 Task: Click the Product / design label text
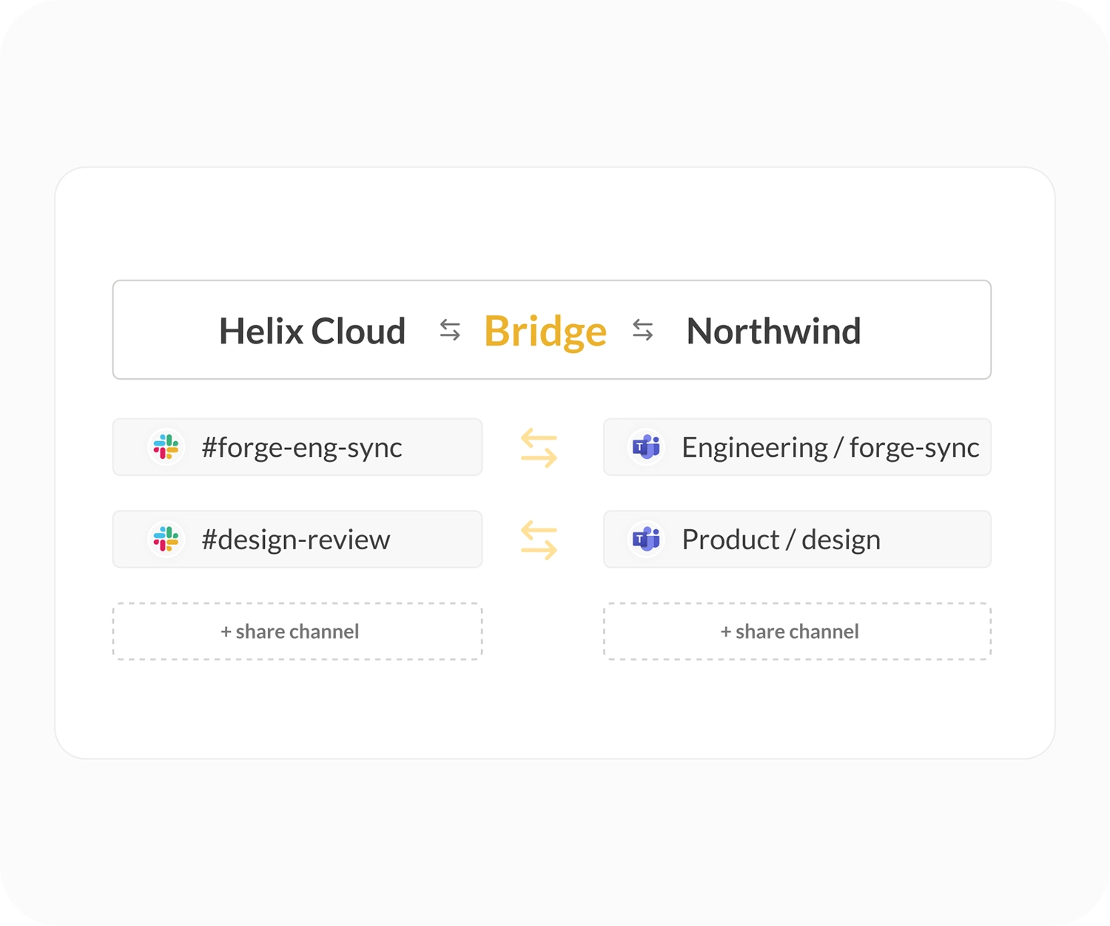tap(781, 540)
